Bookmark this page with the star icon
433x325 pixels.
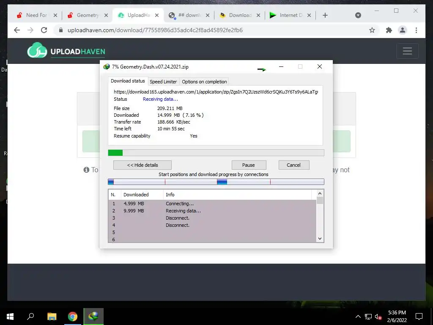point(372,30)
